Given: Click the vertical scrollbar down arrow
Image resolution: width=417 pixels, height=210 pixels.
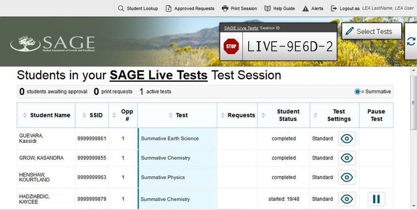Looking at the screenshot, I should coord(414,206).
